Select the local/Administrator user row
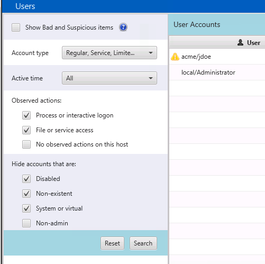Image resolution: width=265 pixels, height=264 pixels. [217, 72]
